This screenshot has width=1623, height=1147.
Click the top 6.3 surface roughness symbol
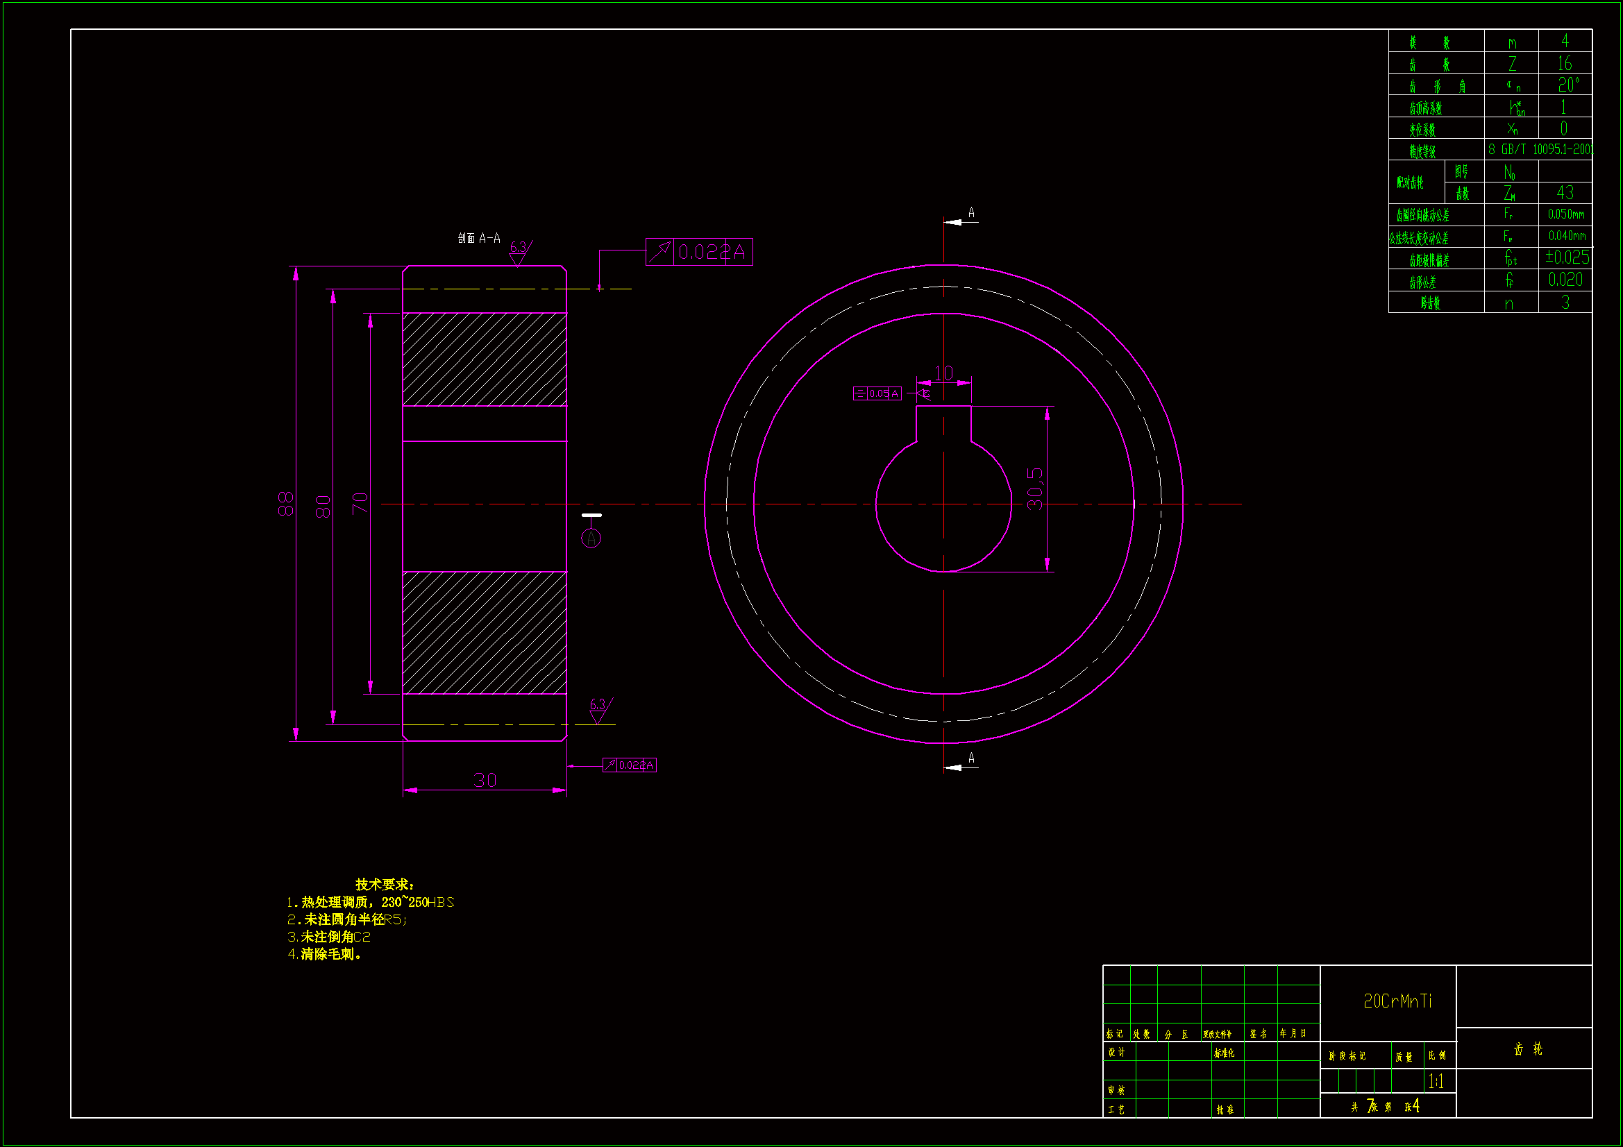(519, 253)
